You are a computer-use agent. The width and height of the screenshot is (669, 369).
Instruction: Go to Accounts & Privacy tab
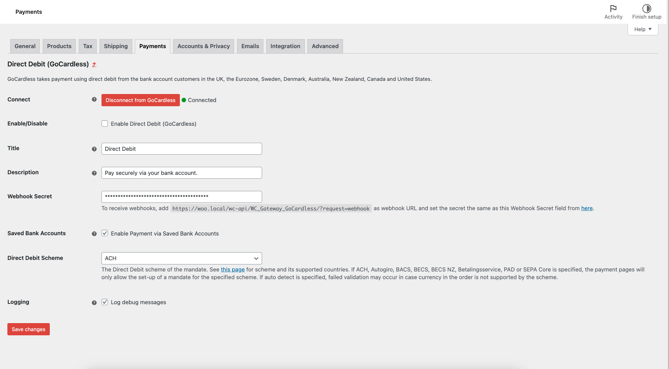[204, 46]
